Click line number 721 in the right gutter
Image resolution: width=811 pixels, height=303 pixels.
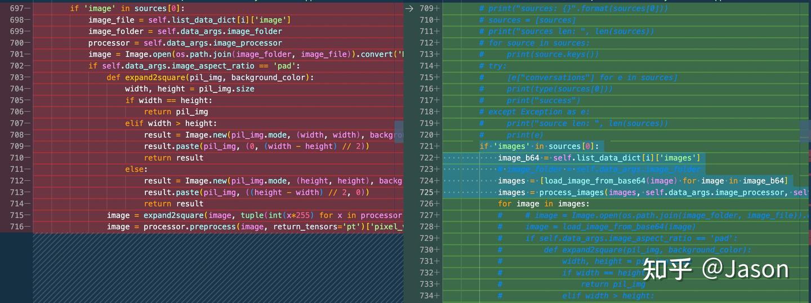coord(427,146)
